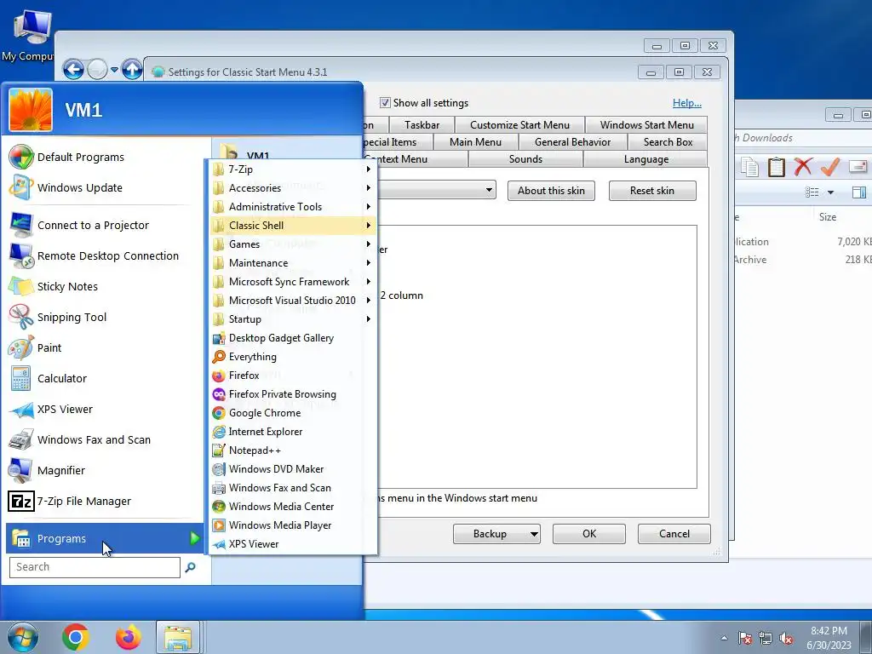Launch Everything search program

[x=292, y=357]
